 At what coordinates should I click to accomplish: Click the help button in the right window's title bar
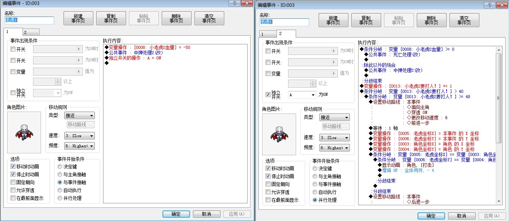(489, 5)
